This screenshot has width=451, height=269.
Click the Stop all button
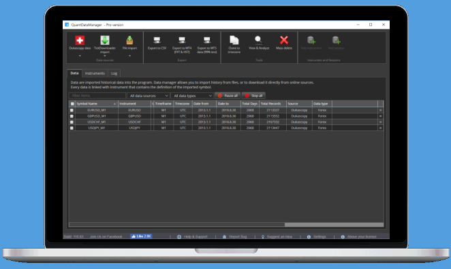point(253,96)
